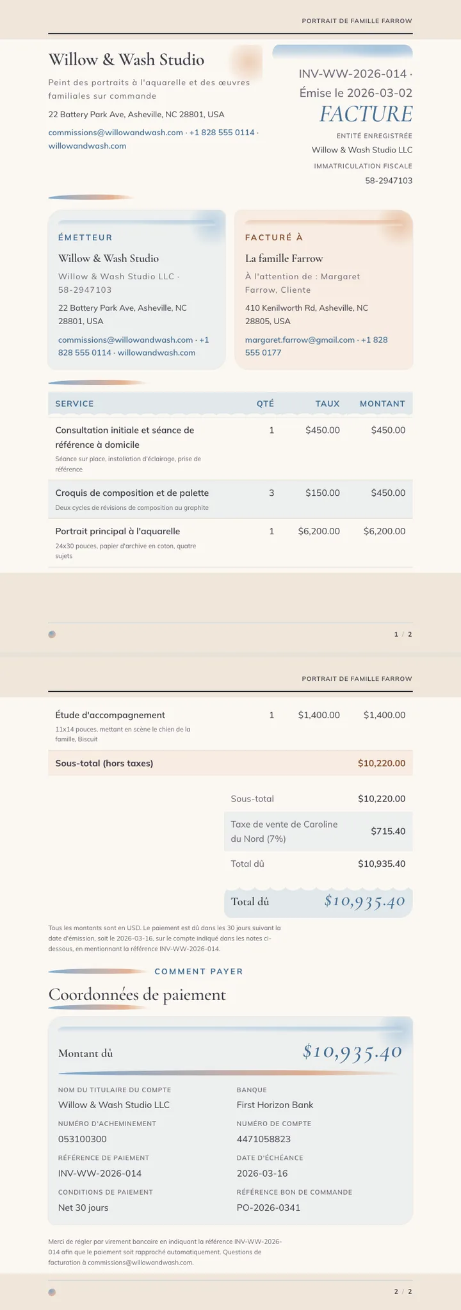The image size is (461, 1310).
Task: Select the SERVICE column header
Action: (74, 404)
